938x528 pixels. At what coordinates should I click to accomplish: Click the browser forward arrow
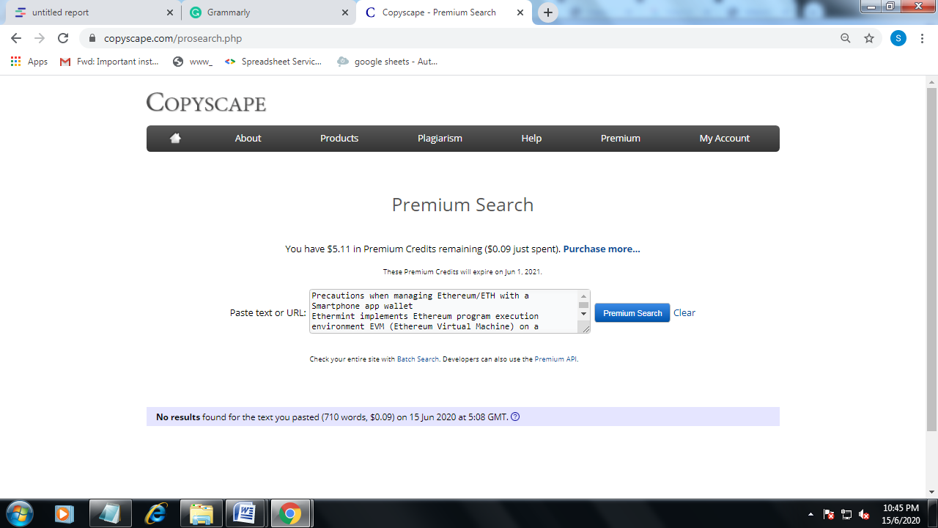40,38
